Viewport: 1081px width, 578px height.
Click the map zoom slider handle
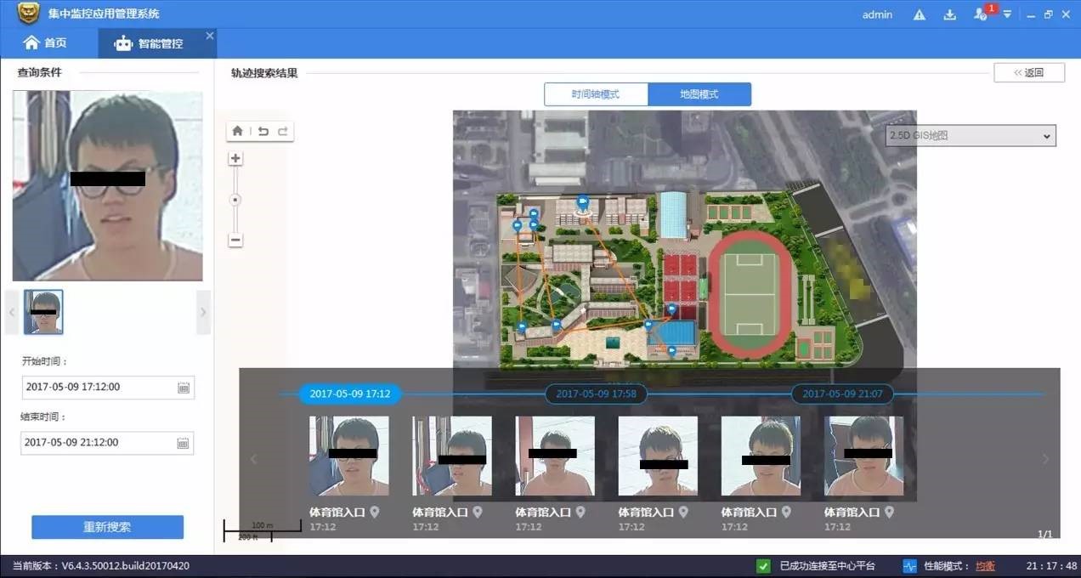click(235, 200)
